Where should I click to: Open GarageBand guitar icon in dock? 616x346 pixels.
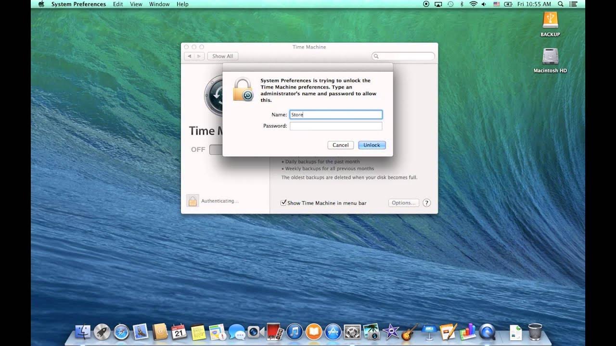pos(410,332)
